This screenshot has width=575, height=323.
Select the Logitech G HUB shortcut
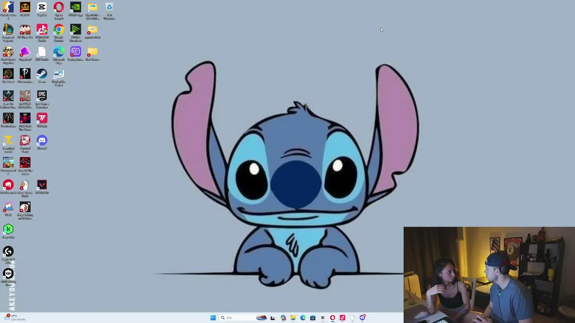[8, 255]
